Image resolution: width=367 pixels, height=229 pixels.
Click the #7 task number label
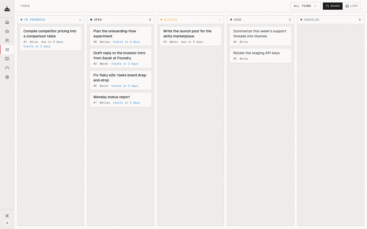pyautogui.click(x=95, y=103)
